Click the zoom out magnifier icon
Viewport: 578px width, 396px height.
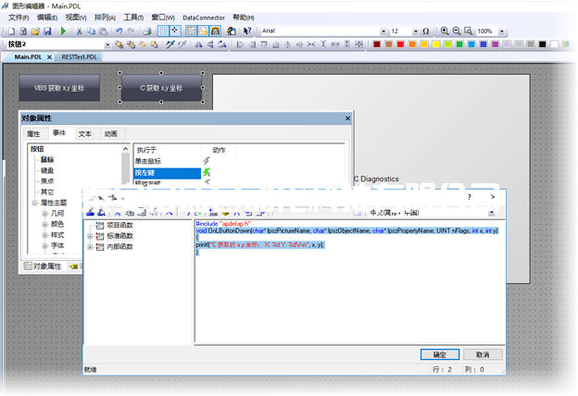coord(457,31)
